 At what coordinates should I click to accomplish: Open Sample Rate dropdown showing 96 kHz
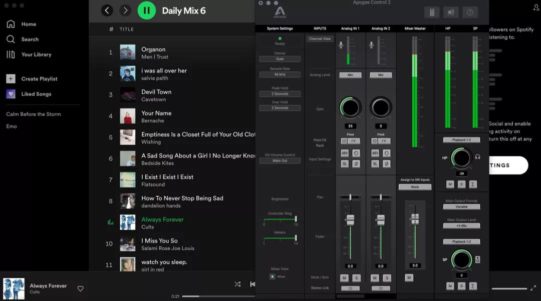coord(280,74)
